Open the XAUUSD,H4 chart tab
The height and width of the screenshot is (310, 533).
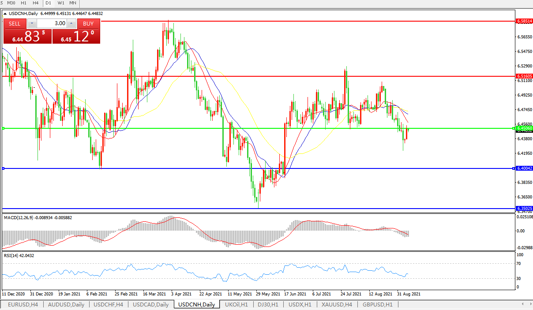[x=337, y=305]
